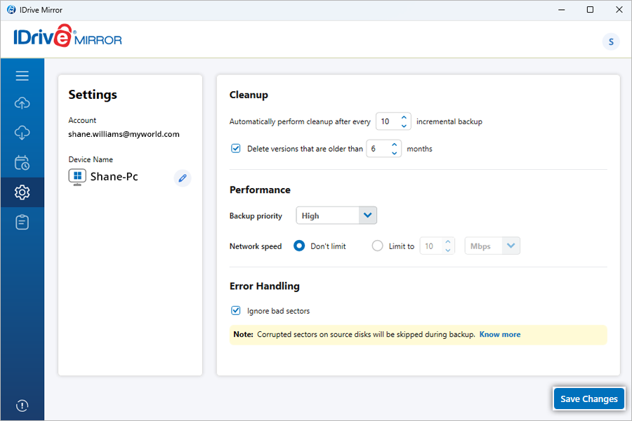Click the network speed limit value field
The width and height of the screenshot is (632, 421).
(430, 246)
